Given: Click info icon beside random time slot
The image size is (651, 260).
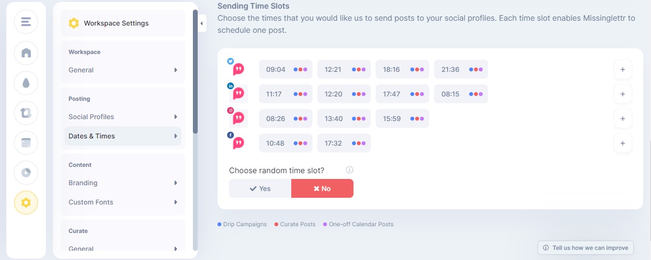Looking at the screenshot, I should pos(350,170).
